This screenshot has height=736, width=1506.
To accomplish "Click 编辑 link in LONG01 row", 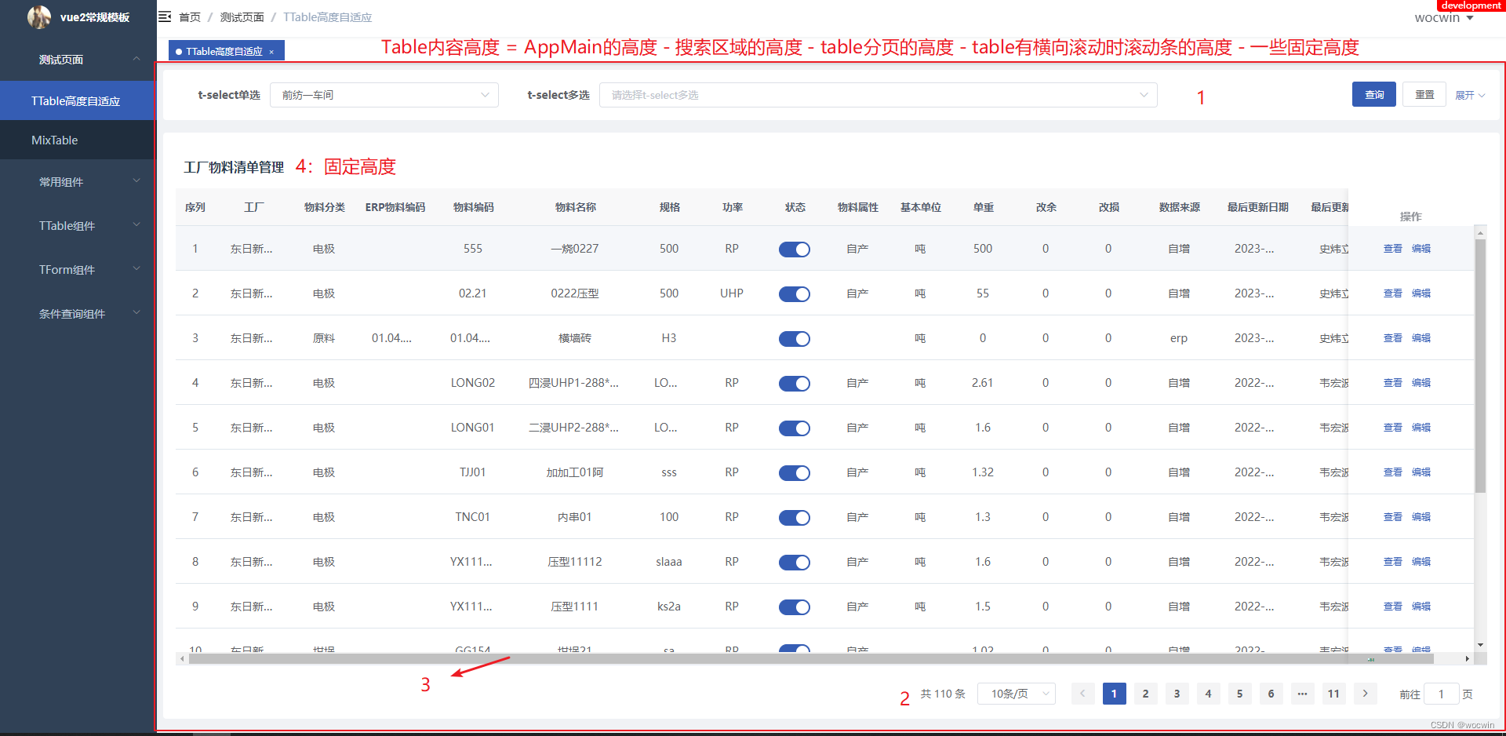I will [x=1421, y=428].
